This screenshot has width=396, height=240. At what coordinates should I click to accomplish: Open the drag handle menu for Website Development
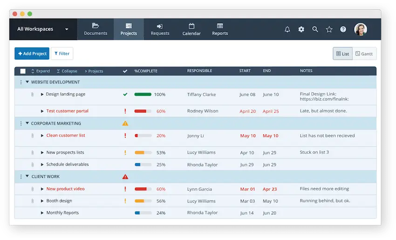[x=21, y=82]
